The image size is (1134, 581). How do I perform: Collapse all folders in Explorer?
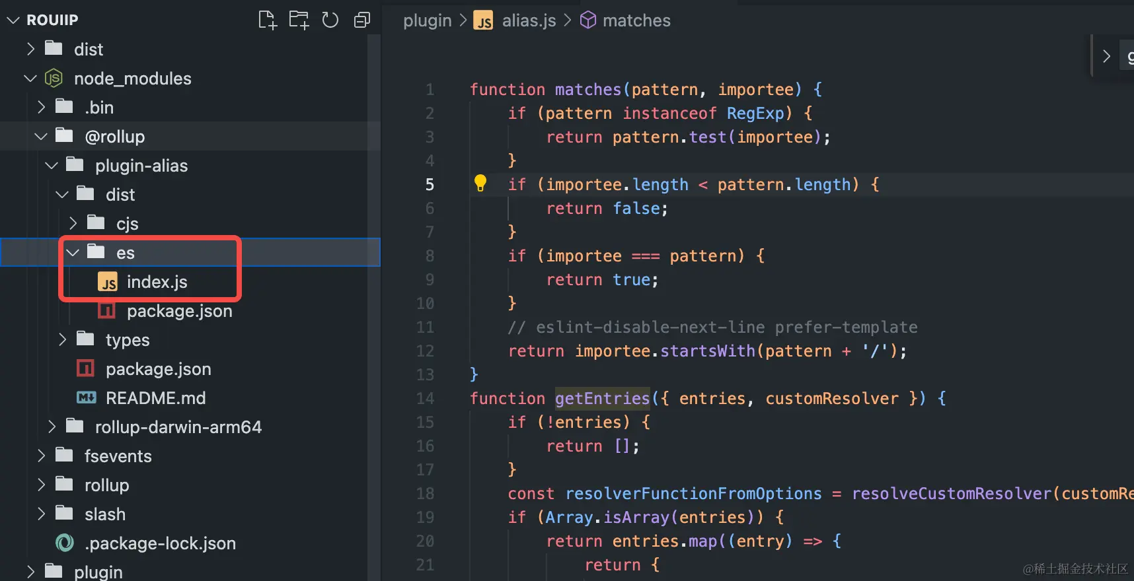[x=362, y=20]
